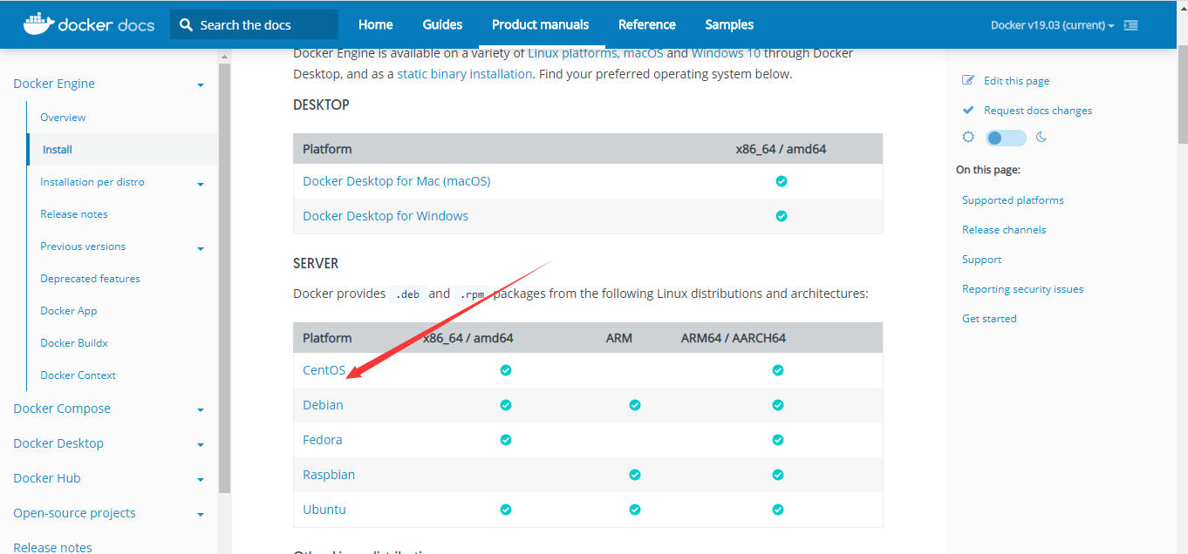Jump to Supported platforms section

coord(1013,200)
